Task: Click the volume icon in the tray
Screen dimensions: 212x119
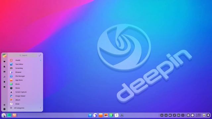Action: click(x=170, y=115)
